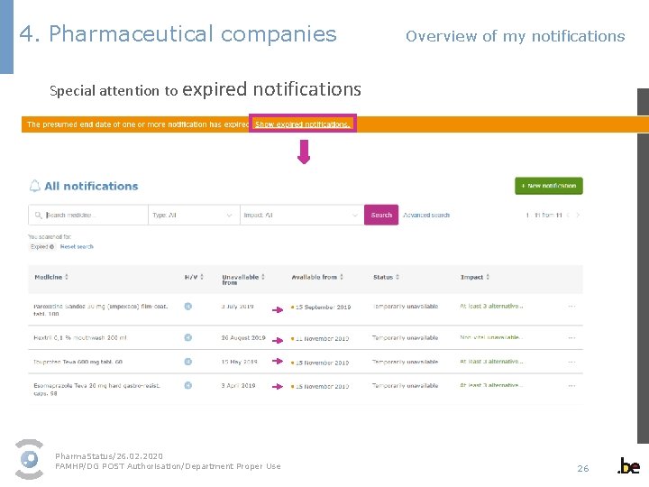Click the H/V icon for Paroxetine Sandoz
The image size is (649, 487).
[x=188, y=307]
